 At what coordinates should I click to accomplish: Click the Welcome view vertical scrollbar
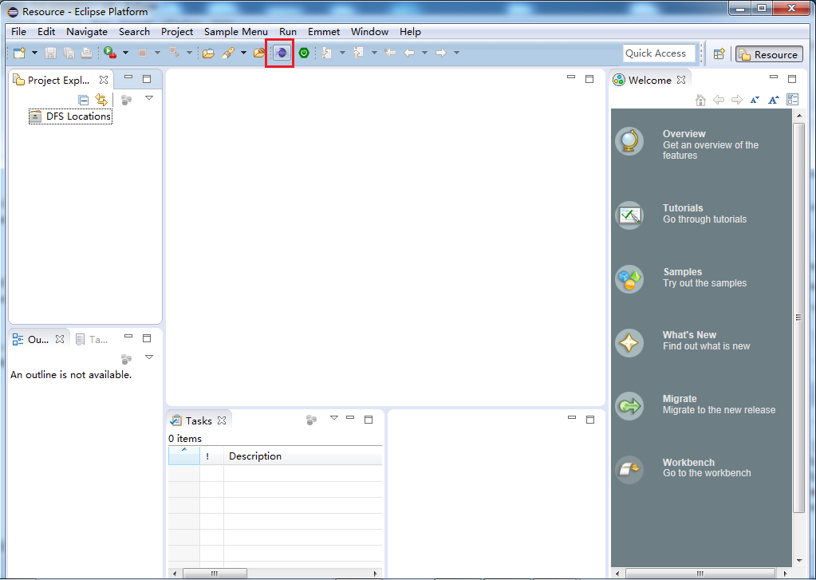click(798, 318)
